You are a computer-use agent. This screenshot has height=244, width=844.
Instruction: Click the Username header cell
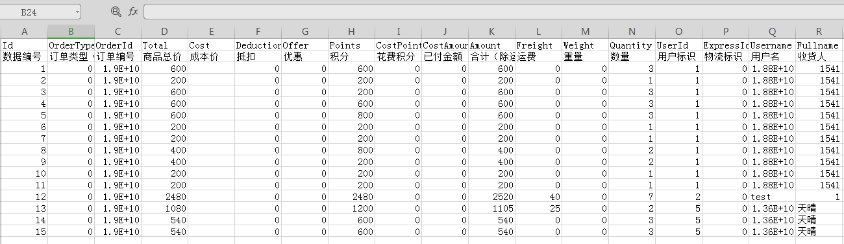[773, 45]
